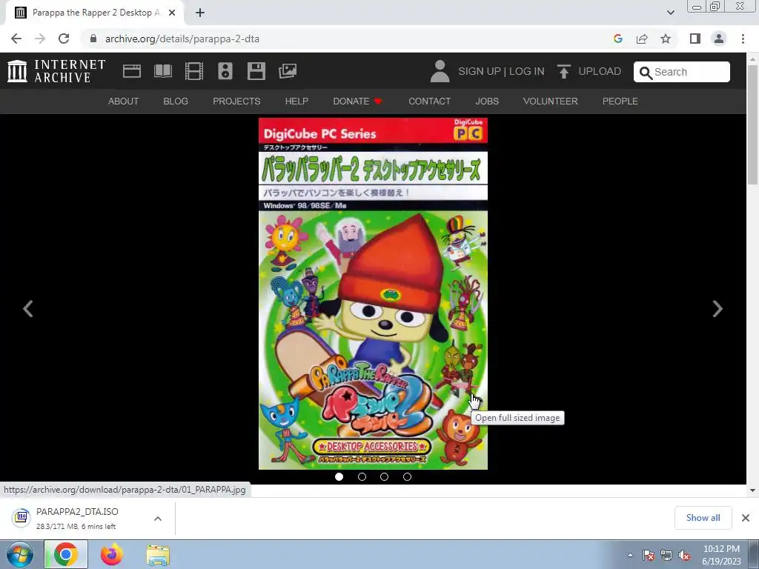
Task: Focus the archive Search field
Action: pyautogui.click(x=682, y=72)
